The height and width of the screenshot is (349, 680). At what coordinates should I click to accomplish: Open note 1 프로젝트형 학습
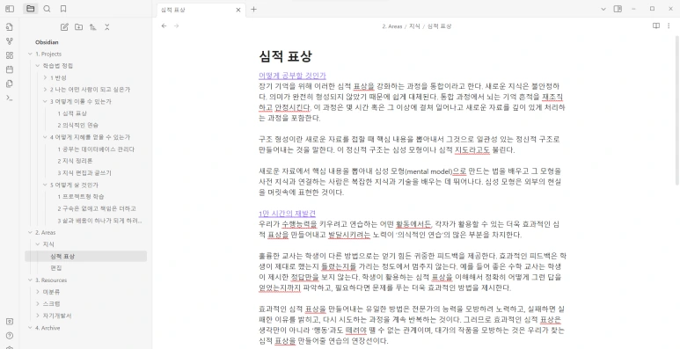coord(81,196)
